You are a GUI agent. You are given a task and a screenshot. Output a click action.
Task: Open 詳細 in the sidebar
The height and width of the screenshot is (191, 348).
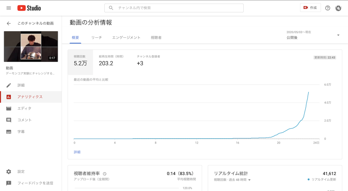31,85
